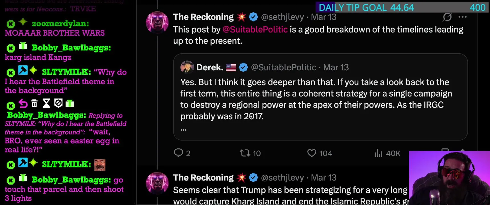Click the streamer webcam overlay

coord(449,178)
